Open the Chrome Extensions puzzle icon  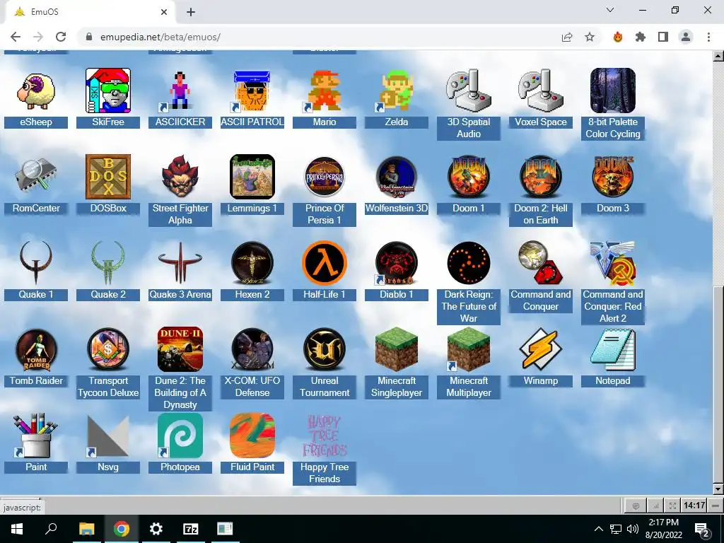click(641, 37)
